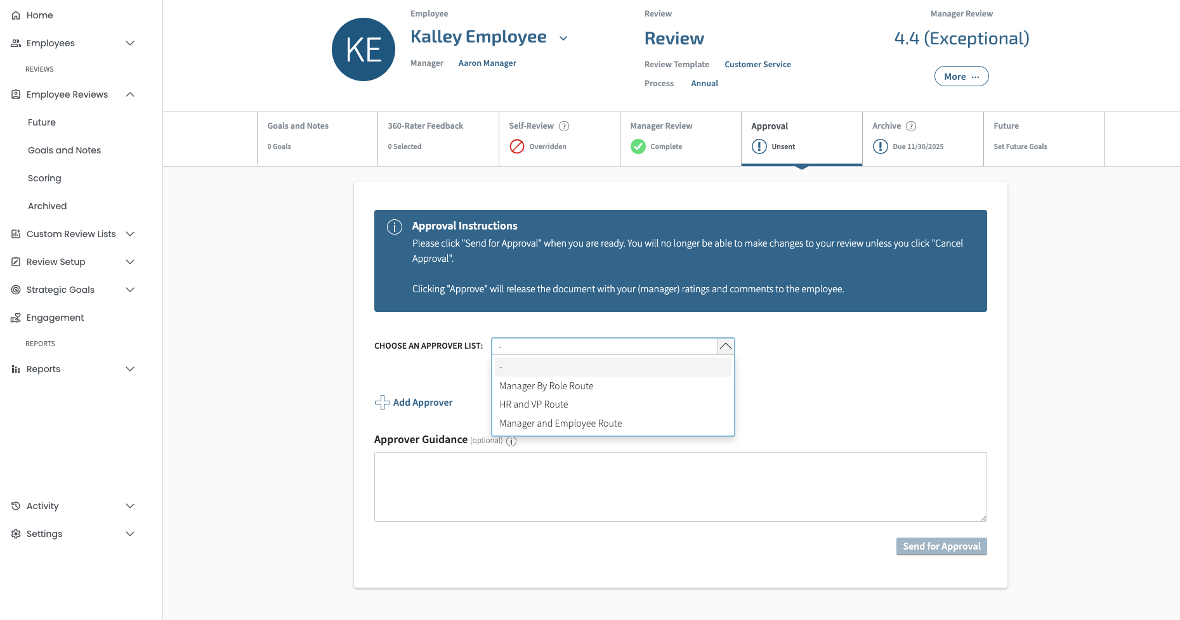
Task: Click the Strategic Goals target icon
Action: [16, 290]
